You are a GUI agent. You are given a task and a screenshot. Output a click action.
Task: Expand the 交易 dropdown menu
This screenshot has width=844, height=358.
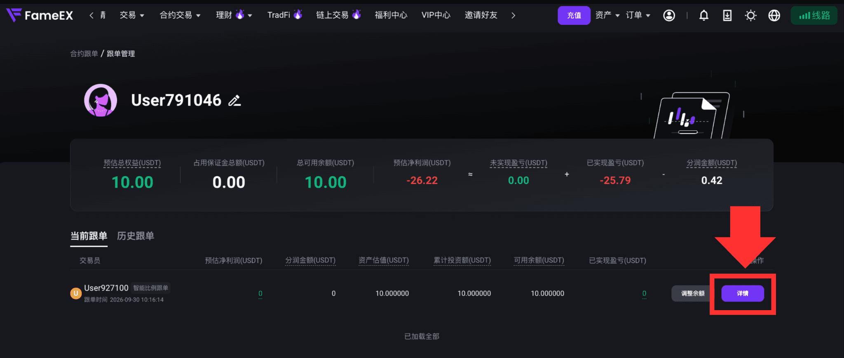point(132,15)
